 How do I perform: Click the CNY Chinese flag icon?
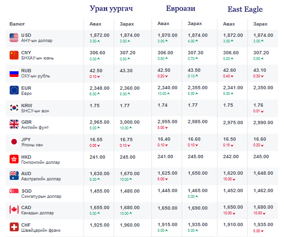pos(14,55)
